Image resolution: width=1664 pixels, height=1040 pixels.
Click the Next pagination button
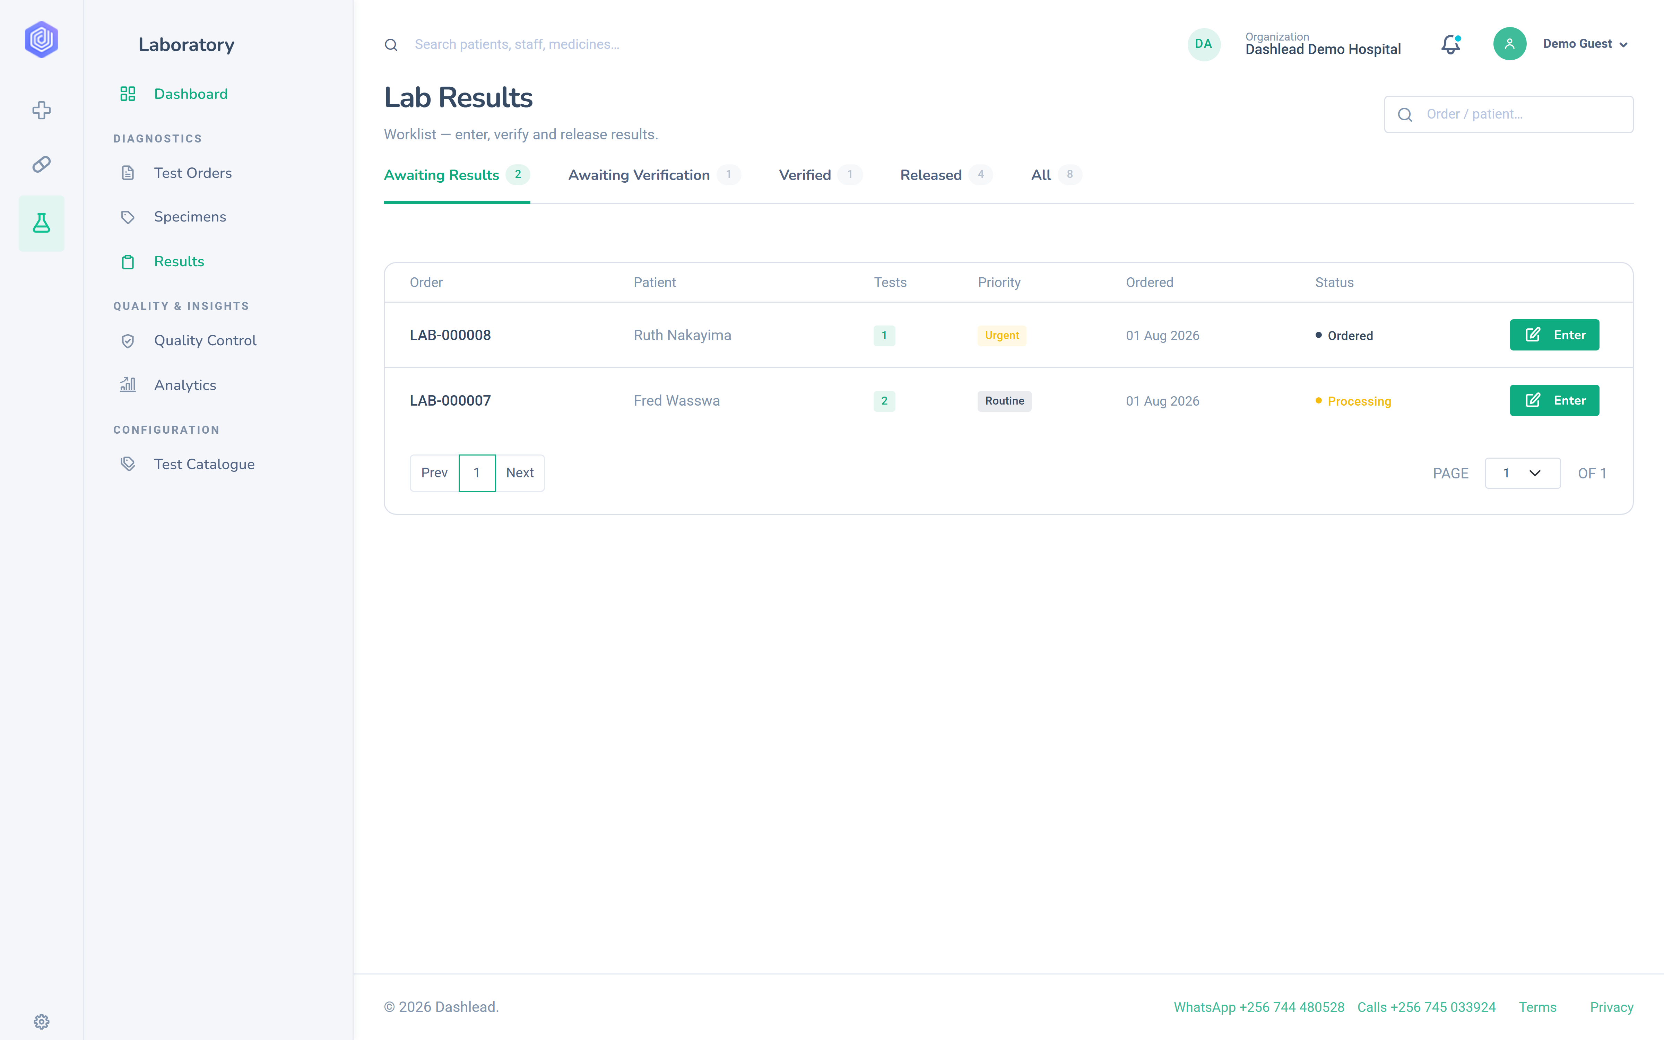[x=520, y=473]
